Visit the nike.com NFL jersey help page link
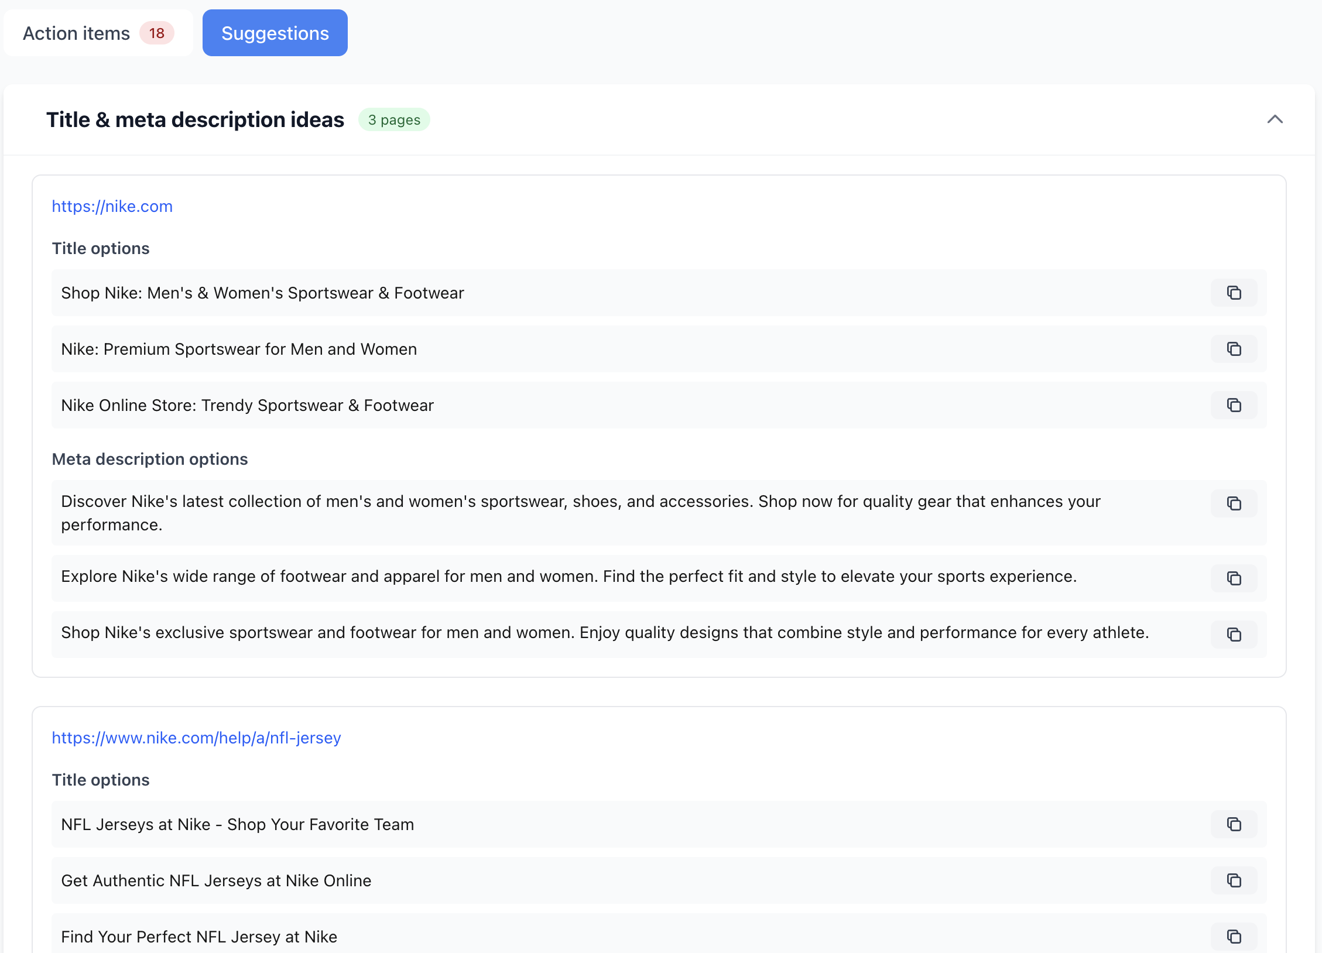This screenshot has width=1322, height=953. 196,738
